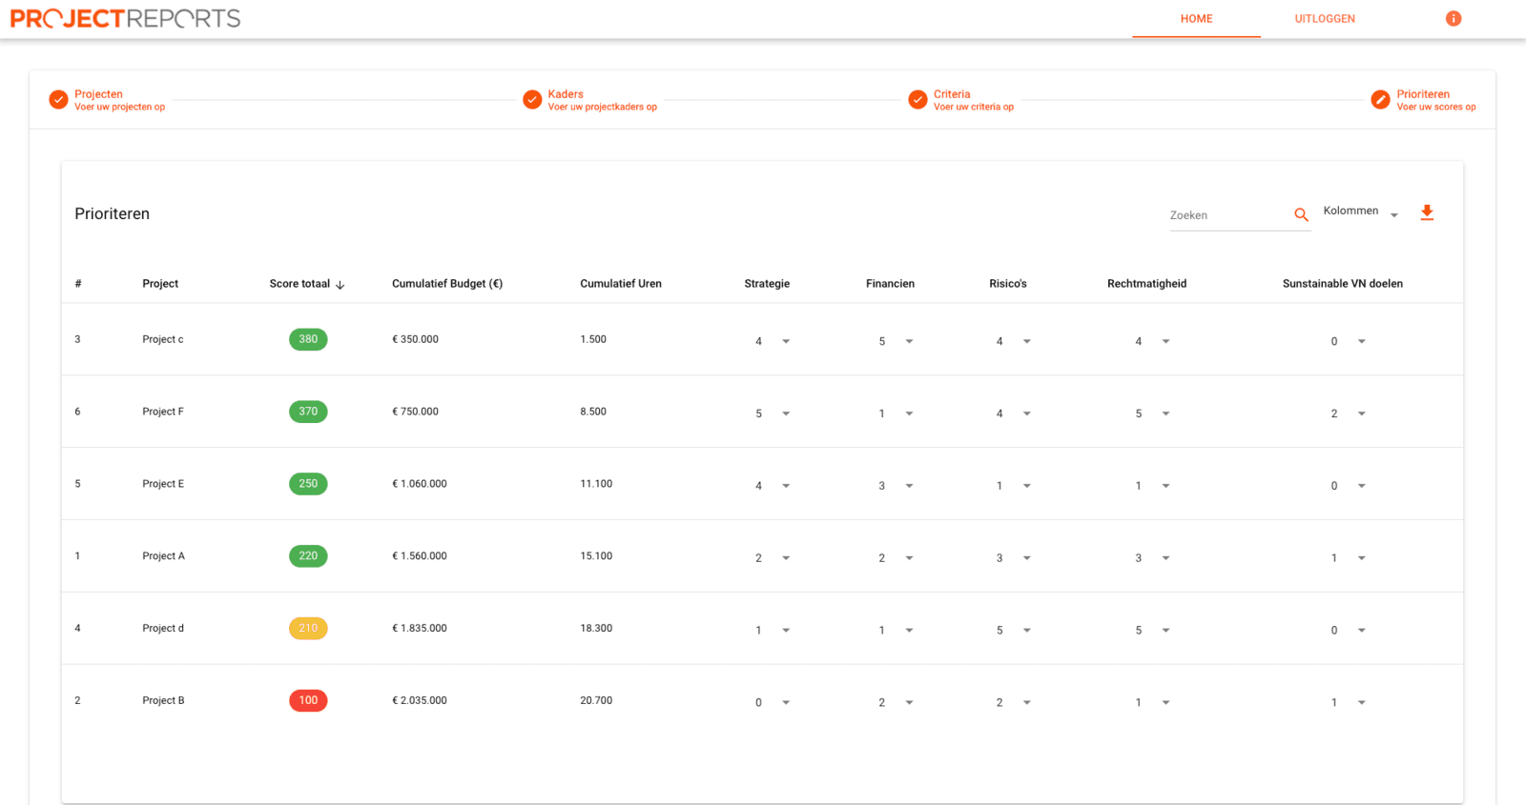Toggle sort arrow next to Score totaal
This screenshot has height=805, width=1526.
click(340, 285)
